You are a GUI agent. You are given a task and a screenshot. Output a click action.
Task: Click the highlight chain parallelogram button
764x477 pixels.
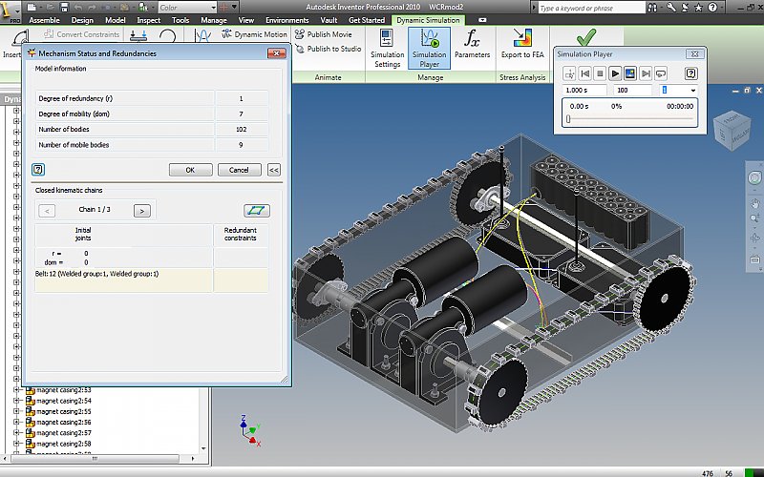(x=257, y=210)
